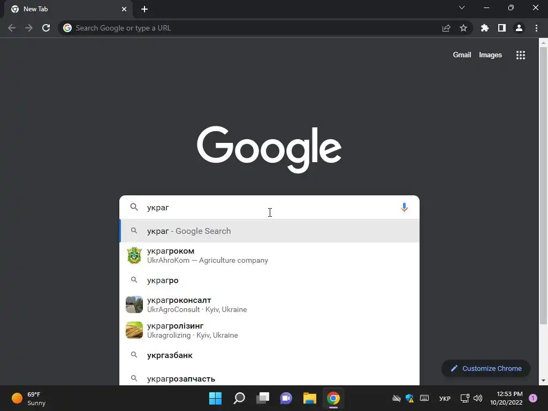The image size is (548, 411).
Task: Open the tab search chevron
Action: click(462, 7)
